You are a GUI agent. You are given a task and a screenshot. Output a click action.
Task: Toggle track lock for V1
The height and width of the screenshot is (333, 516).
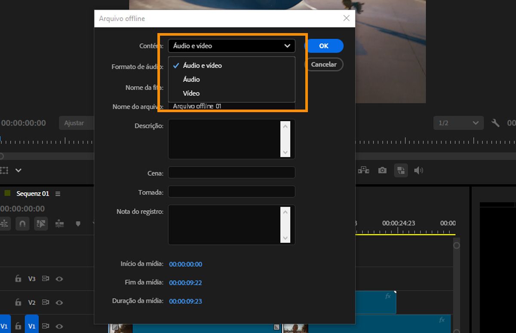point(18,326)
